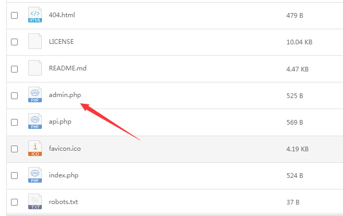This screenshot has width=343, height=216.
Task: Tick the checkbox for favicon.ico
Action: click(x=15, y=149)
